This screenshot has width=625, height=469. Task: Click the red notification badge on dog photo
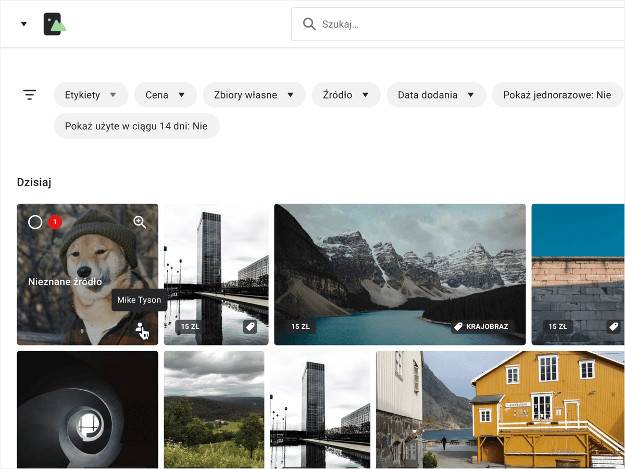tap(55, 223)
